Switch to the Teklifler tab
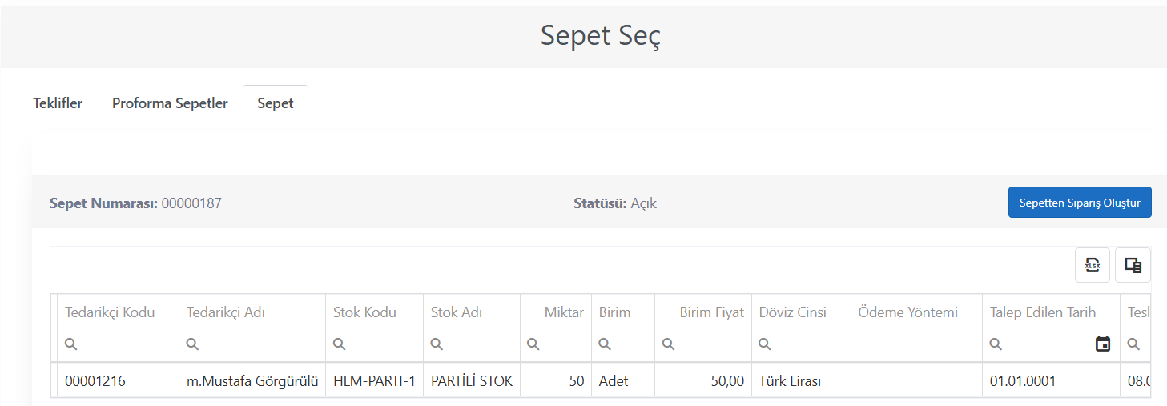Screen dimensions: 1167x406 pos(58,103)
